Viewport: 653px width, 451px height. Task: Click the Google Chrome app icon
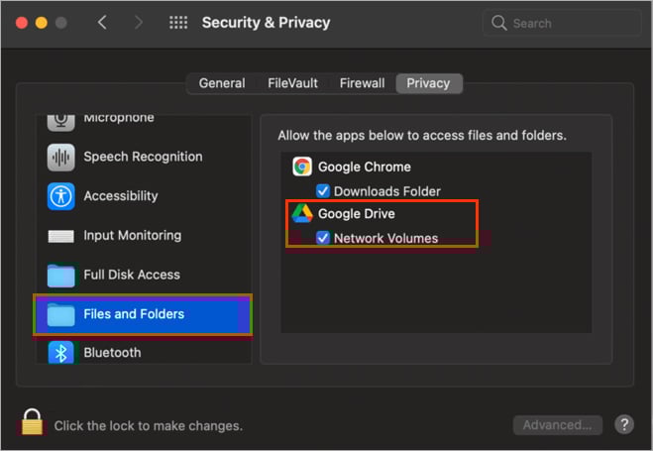pos(302,167)
